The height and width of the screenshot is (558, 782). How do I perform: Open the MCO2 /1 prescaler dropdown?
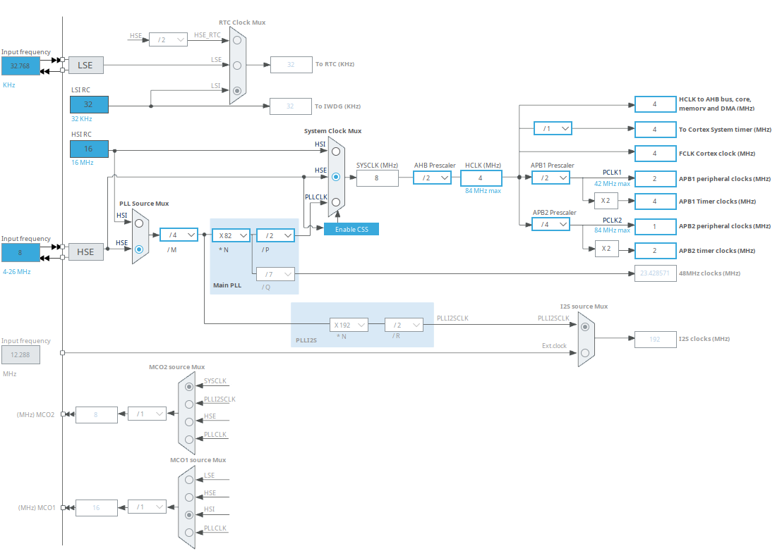click(147, 414)
